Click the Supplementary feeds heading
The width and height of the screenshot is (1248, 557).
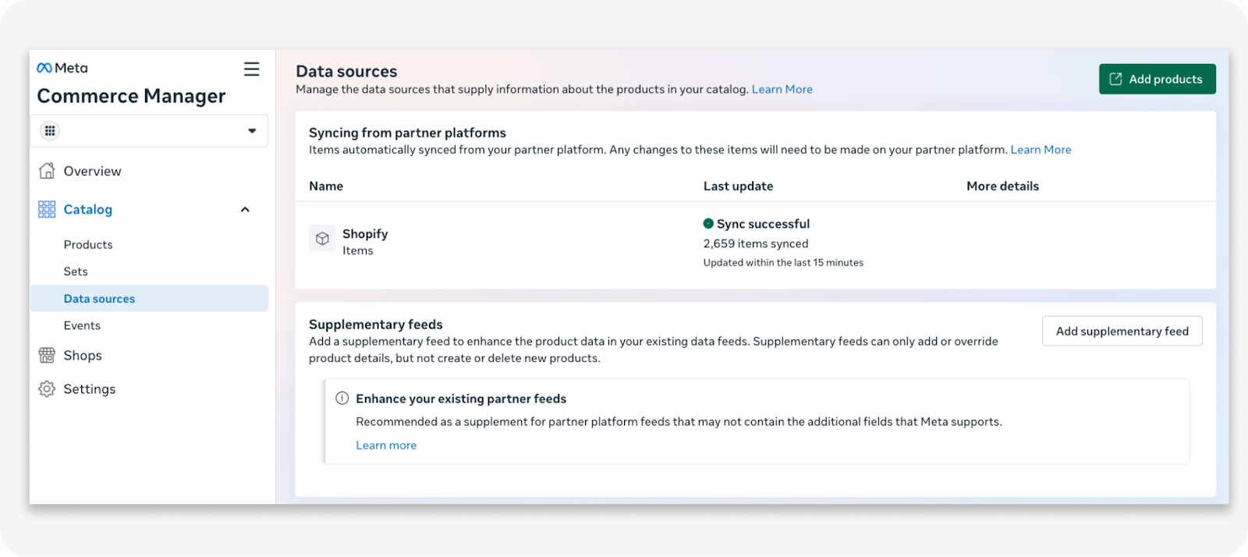[375, 325]
